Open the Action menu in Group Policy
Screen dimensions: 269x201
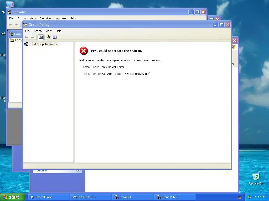pyautogui.click(x=38, y=31)
